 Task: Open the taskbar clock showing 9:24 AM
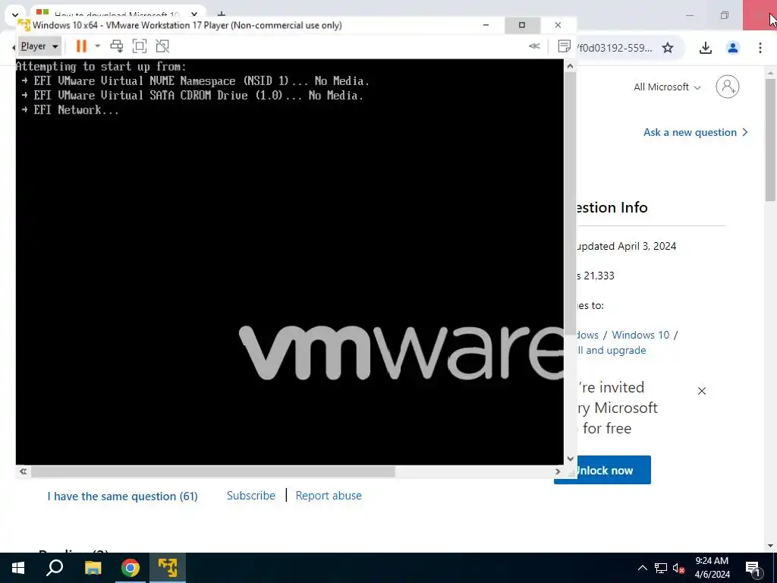point(712,568)
